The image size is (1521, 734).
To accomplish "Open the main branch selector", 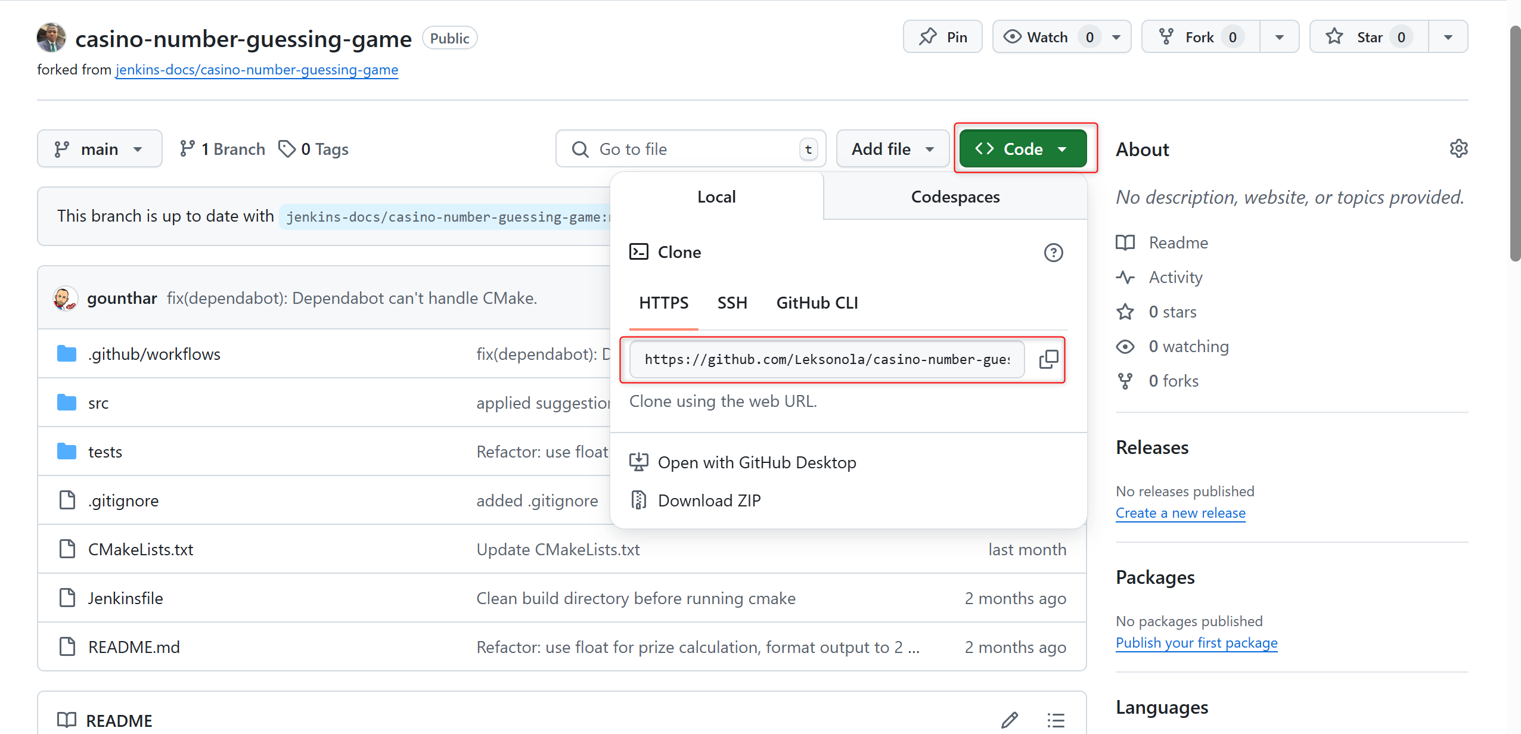I will [x=100, y=149].
